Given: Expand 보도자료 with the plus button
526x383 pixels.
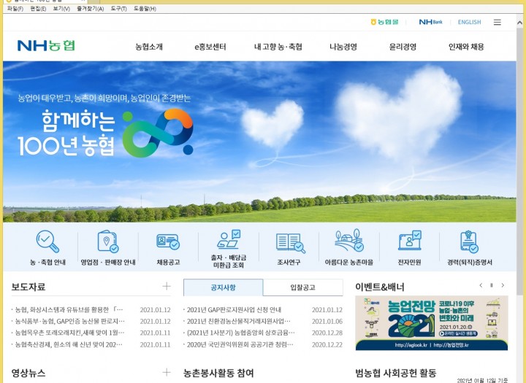Looking at the screenshot, I should pyautogui.click(x=167, y=287).
